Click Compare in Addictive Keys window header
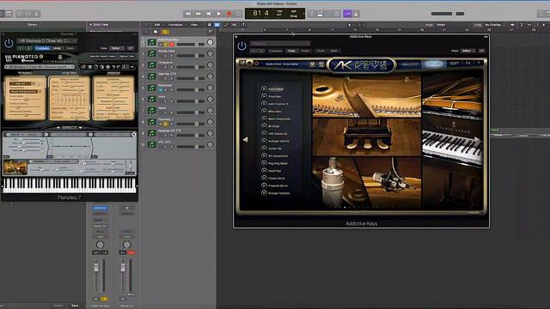550x309 pixels. tap(275, 51)
